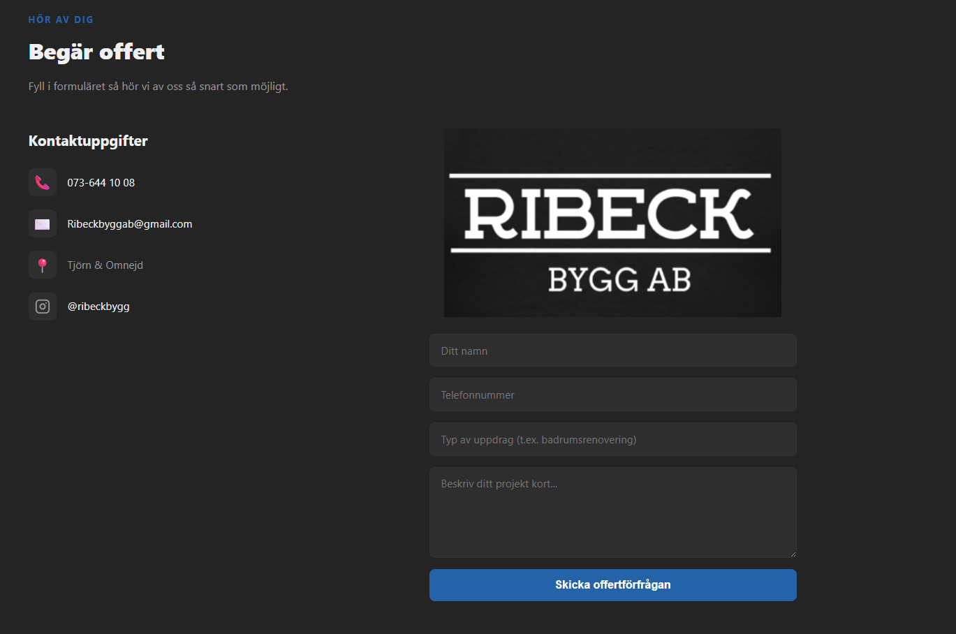Click the pink phone handset icon
The width and height of the screenshot is (956, 634).
[x=43, y=183]
